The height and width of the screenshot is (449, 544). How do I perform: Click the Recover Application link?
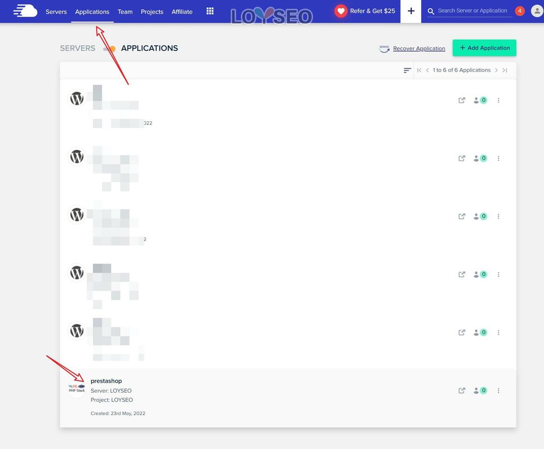[x=419, y=48]
